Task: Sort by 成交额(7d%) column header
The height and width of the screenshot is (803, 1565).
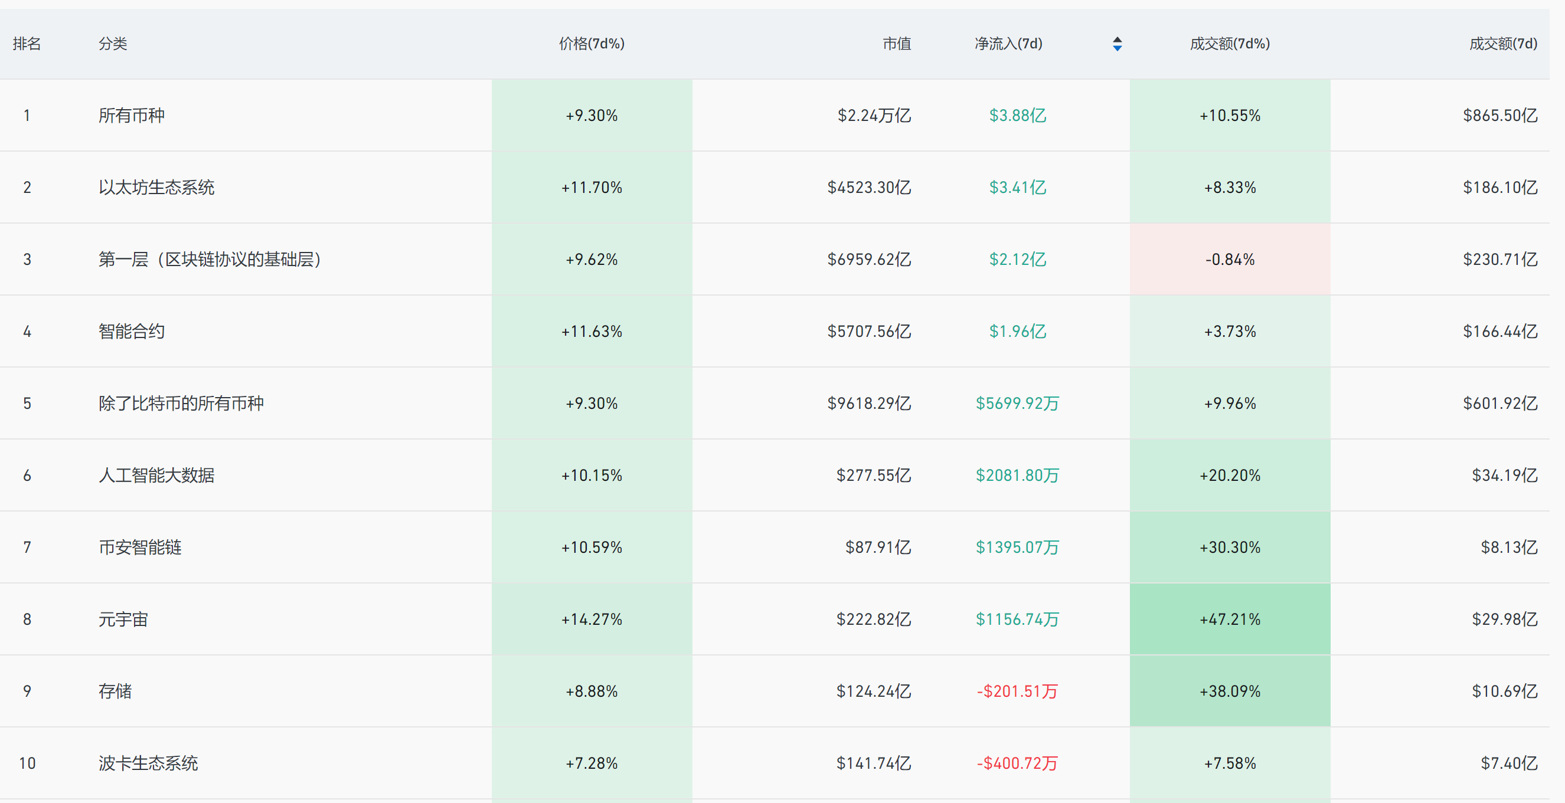Action: tap(1230, 44)
